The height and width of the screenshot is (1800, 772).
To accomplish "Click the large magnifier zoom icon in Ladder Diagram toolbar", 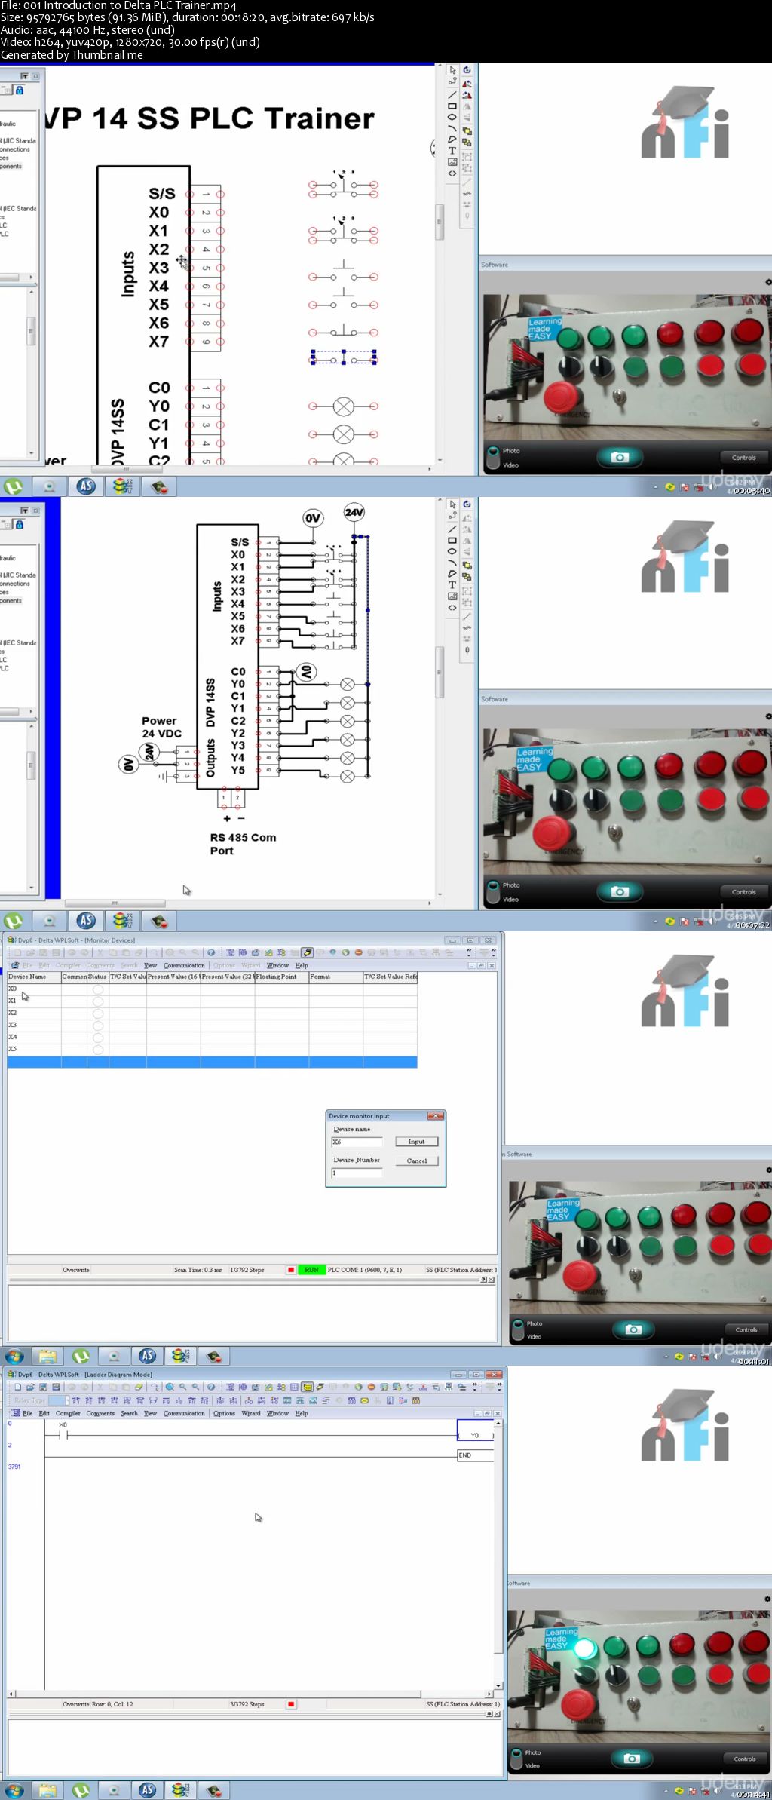I will pos(170,1387).
